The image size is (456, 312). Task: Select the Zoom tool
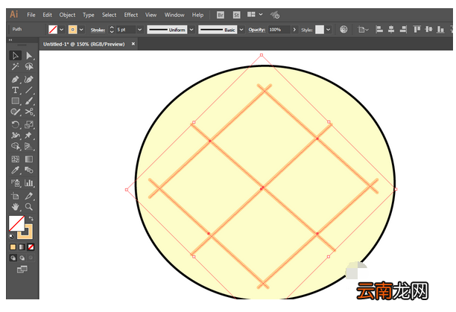(x=28, y=207)
